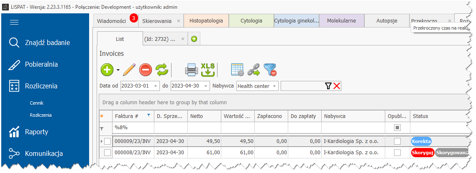
Task: Export list with the XLS icon
Action: coord(207,69)
